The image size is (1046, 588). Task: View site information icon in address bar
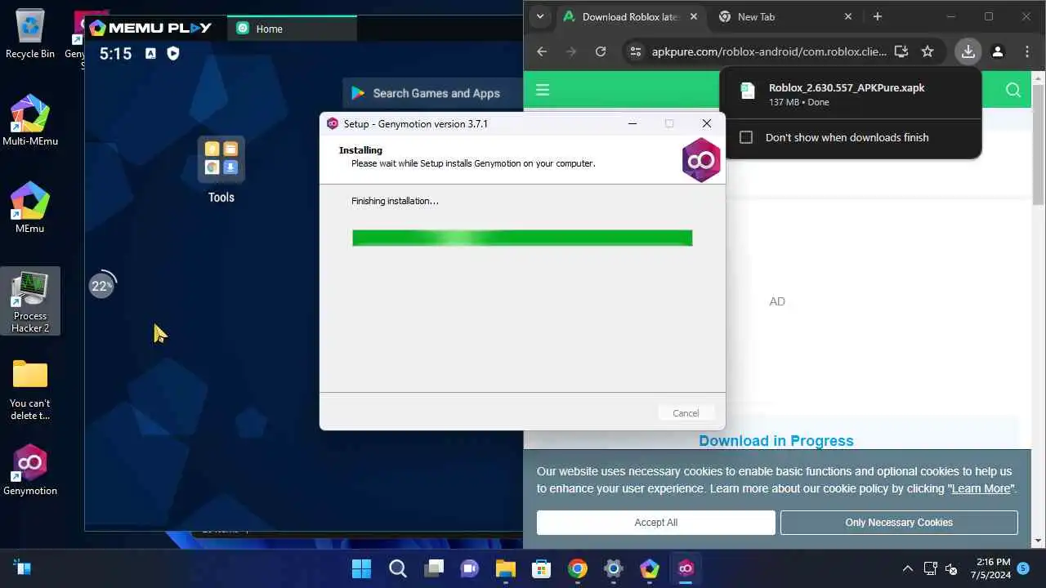click(x=635, y=51)
